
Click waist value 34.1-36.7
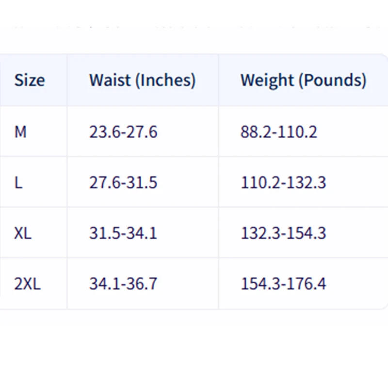pyautogui.click(x=123, y=284)
